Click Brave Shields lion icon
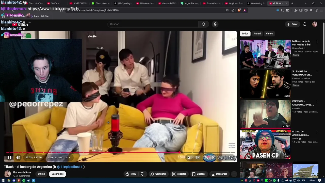The image size is (325, 183). coord(239,10)
